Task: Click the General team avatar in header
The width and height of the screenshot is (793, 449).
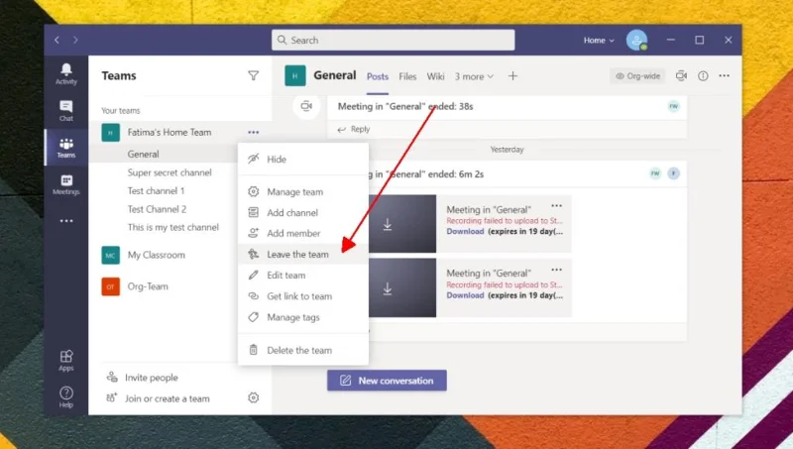Action: click(295, 76)
